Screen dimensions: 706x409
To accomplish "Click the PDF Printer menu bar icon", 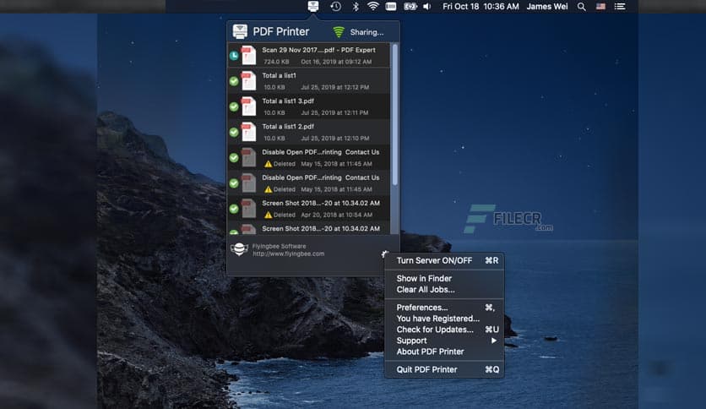I will point(313,6).
